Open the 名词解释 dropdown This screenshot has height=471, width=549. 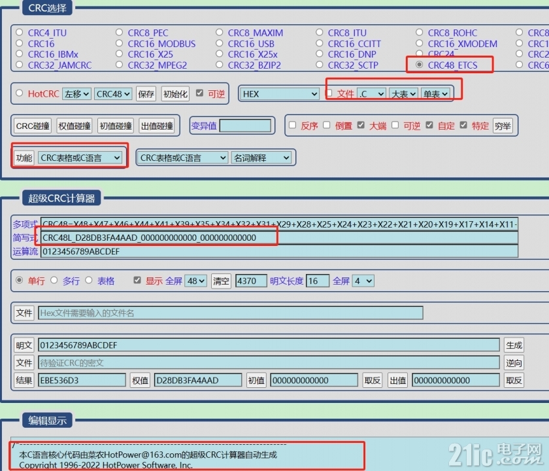261,158
